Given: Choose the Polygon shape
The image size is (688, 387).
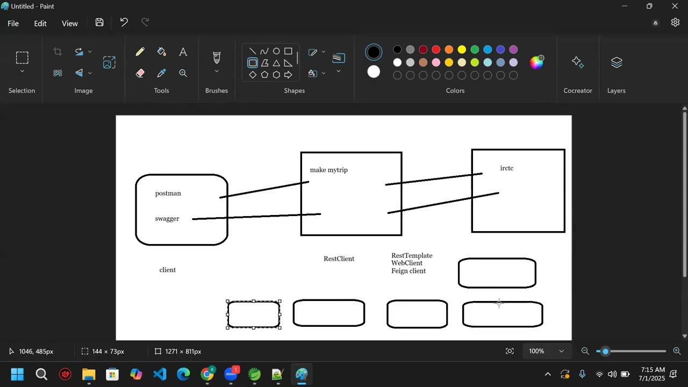Looking at the screenshot, I should click(264, 63).
